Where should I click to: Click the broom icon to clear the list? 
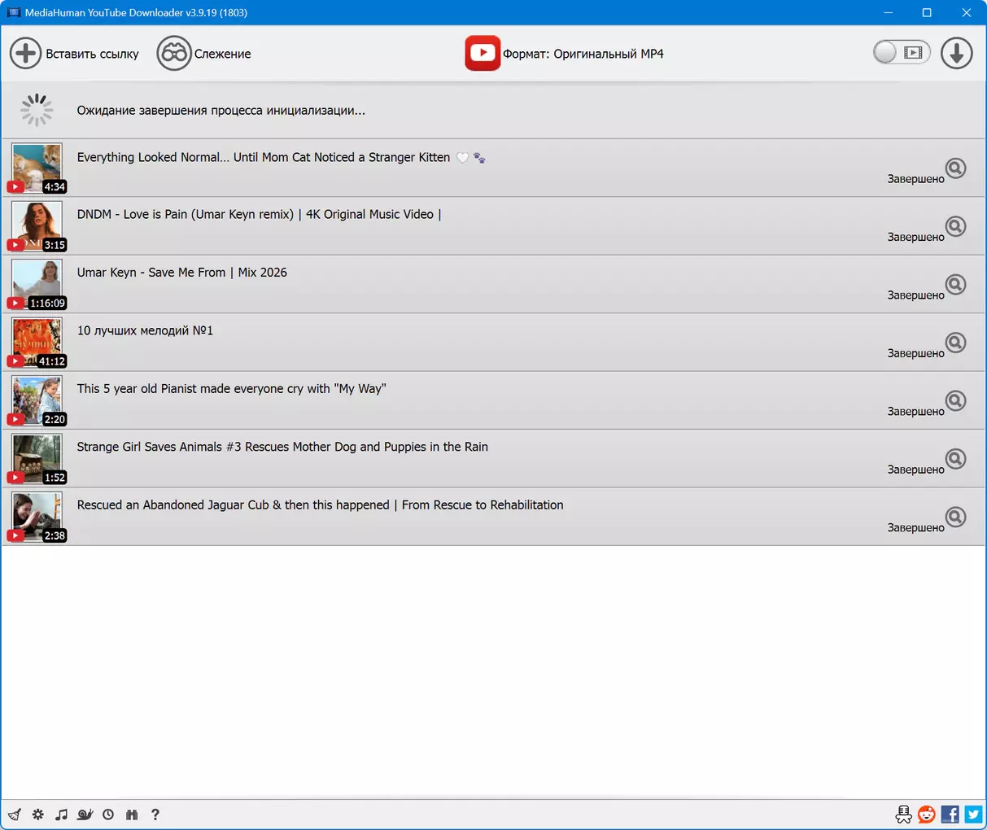(15, 815)
